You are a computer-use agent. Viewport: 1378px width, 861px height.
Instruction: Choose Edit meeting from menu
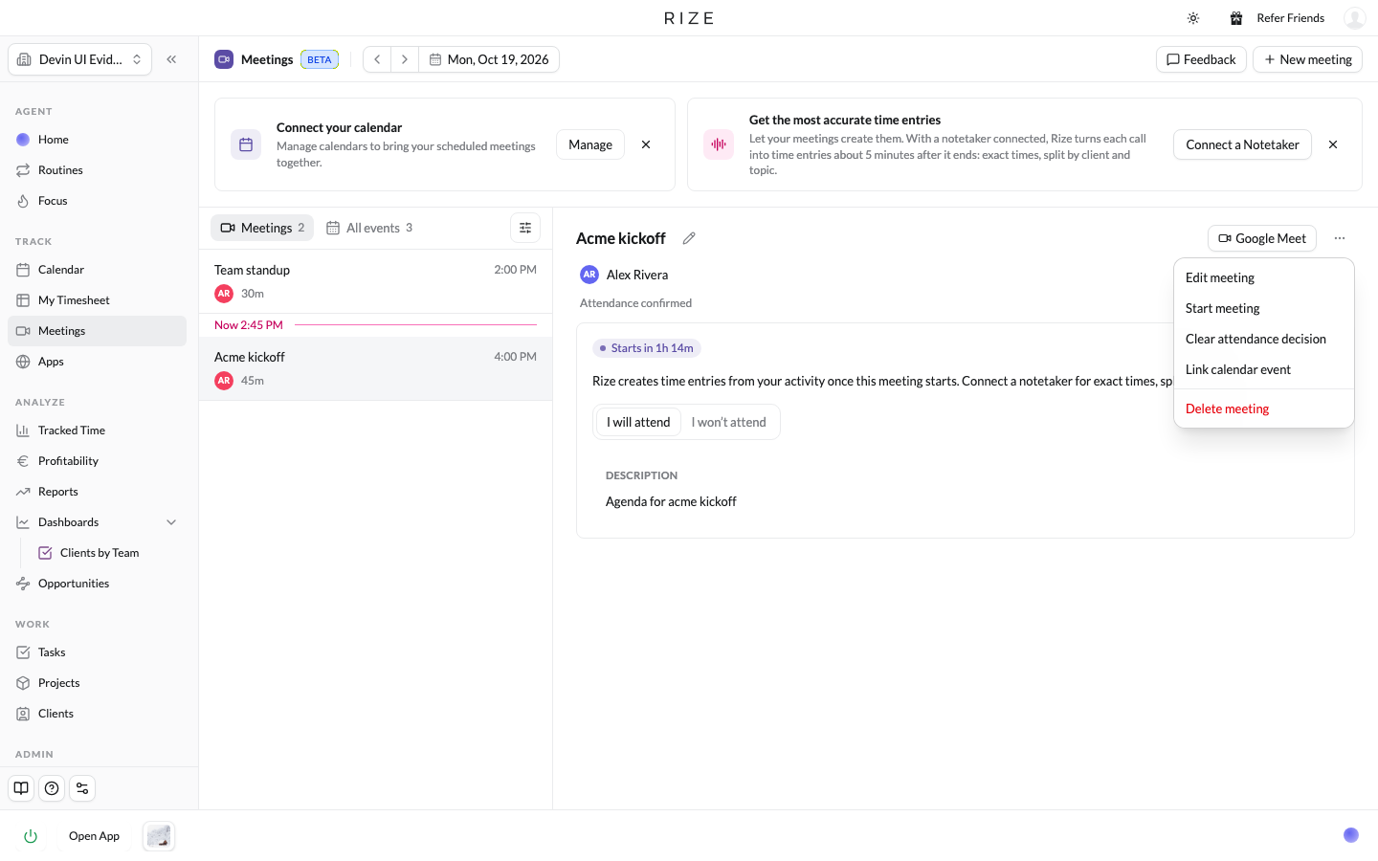[x=1263, y=277]
